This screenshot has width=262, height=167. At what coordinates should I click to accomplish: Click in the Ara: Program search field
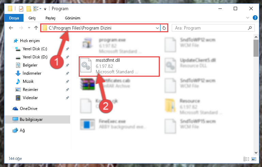(x=210, y=28)
